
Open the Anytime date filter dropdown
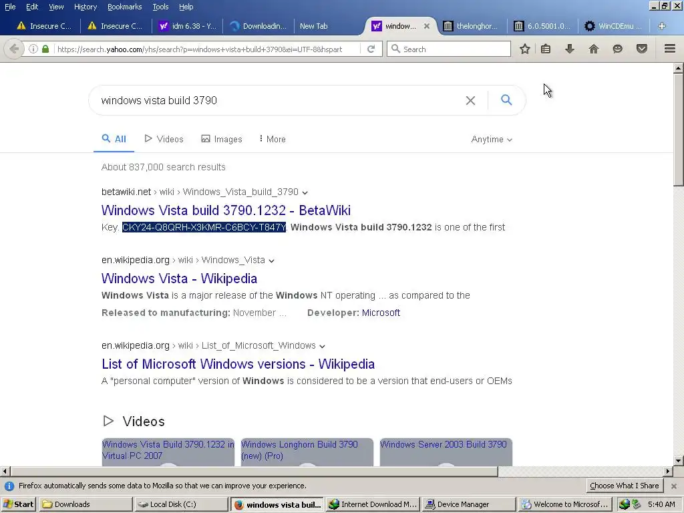492,139
